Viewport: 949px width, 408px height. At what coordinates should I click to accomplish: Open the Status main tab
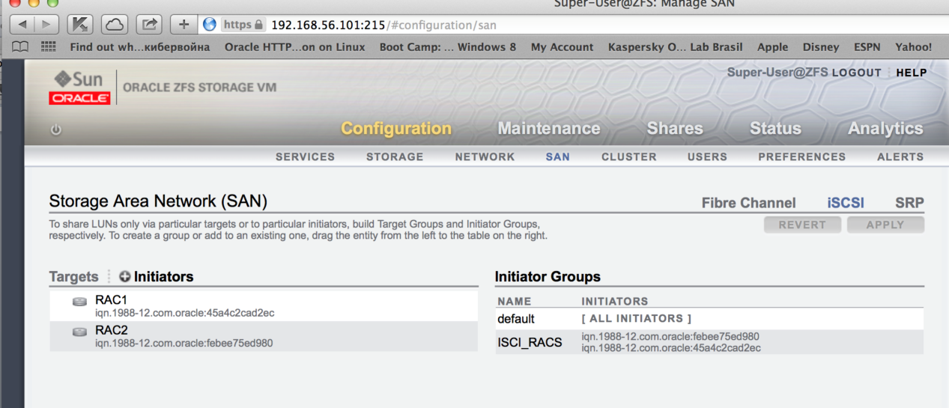click(775, 128)
